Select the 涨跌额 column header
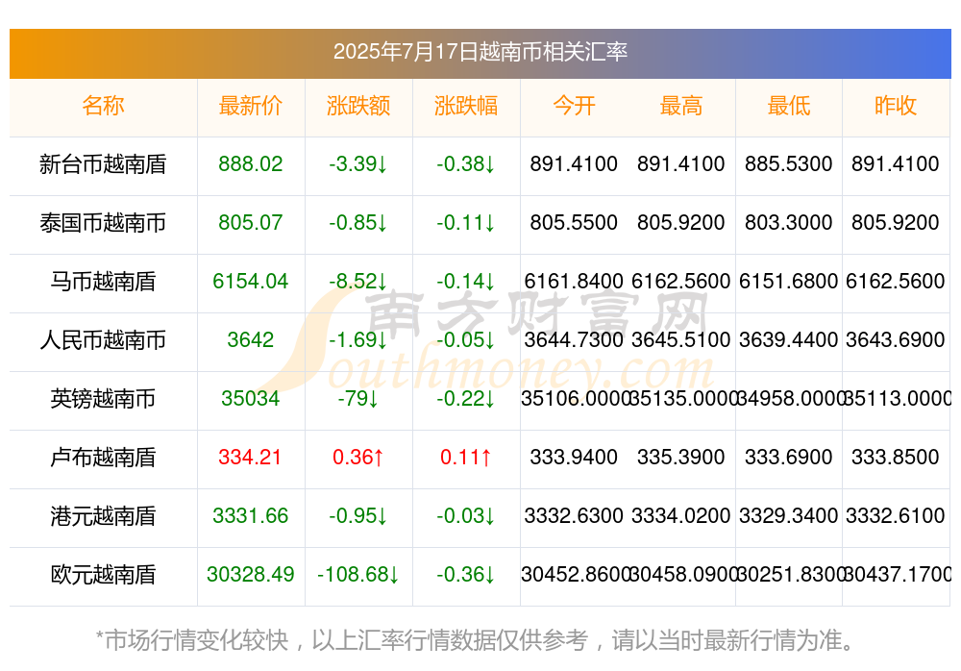This screenshot has height=671, width=961. 358,106
